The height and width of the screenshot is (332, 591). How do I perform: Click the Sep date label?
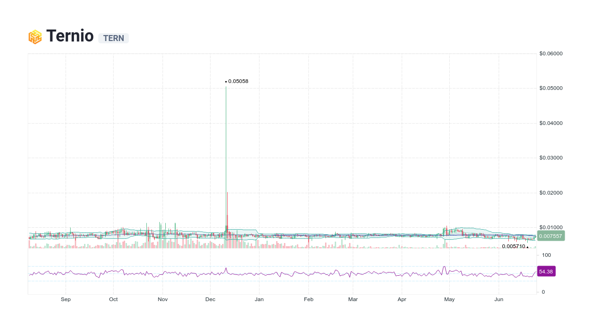[66, 299]
